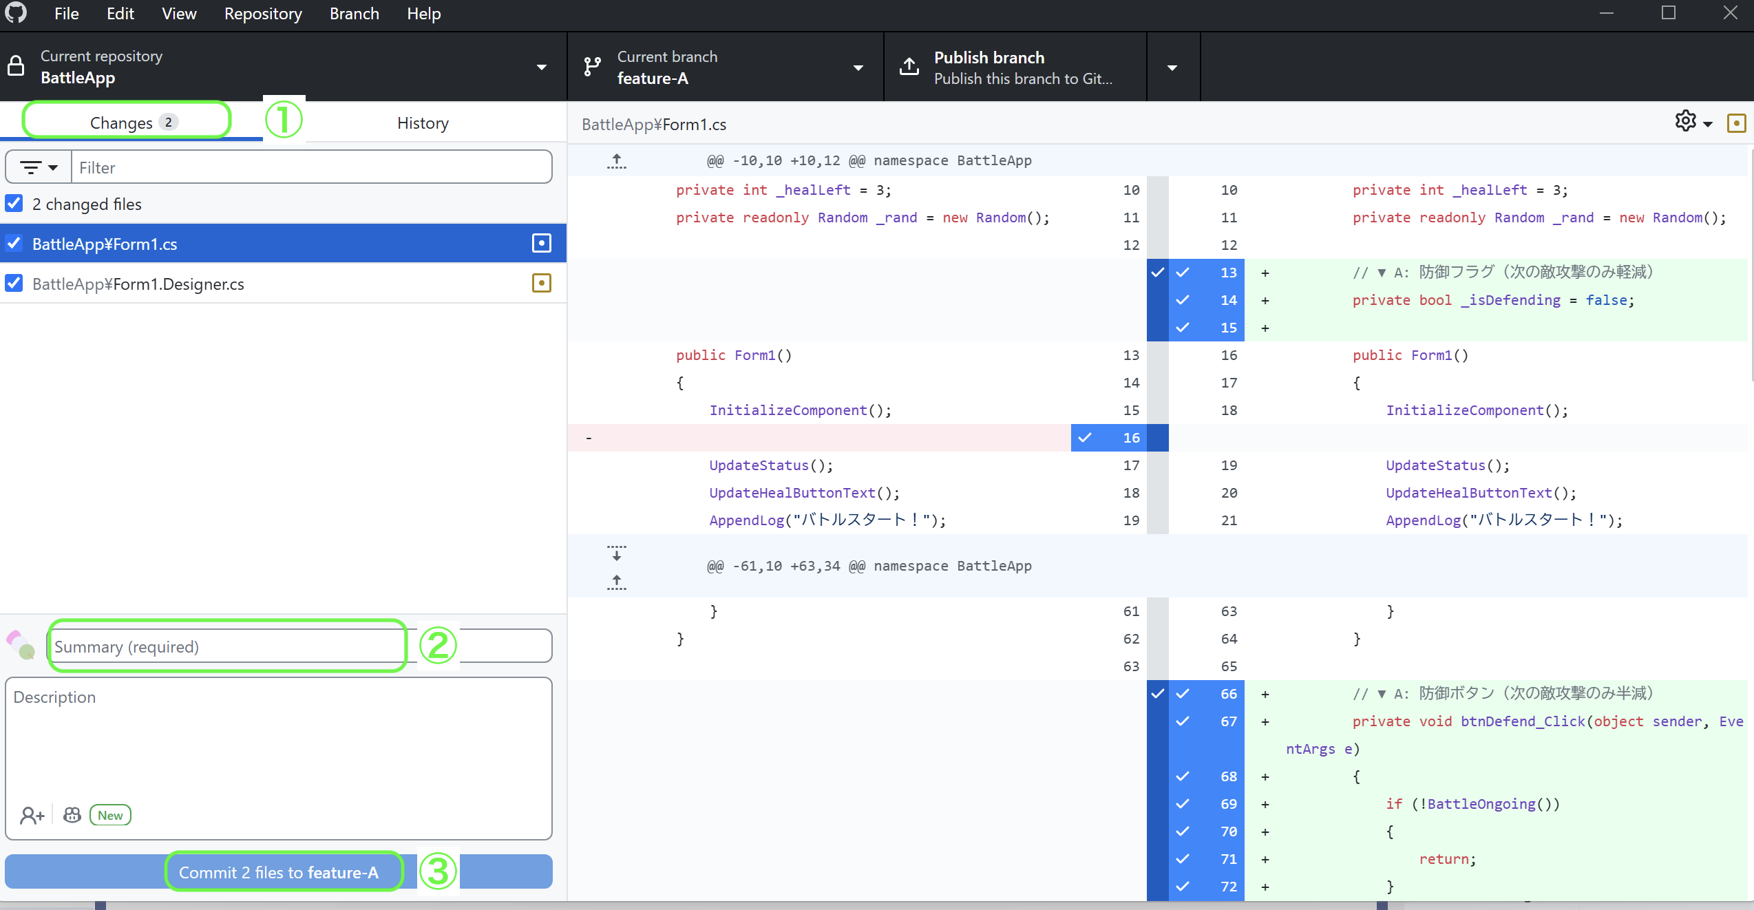Viewport: 1754px width, 910px height.
Task: Generate commit message with Copilot icon
Action: point(72,815)
